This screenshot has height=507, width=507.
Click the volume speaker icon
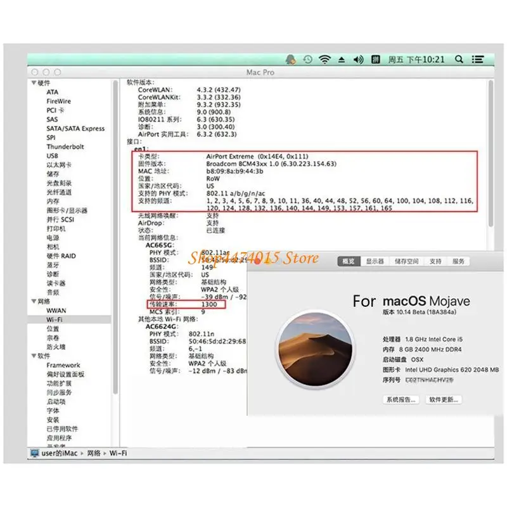coord(358,60)
